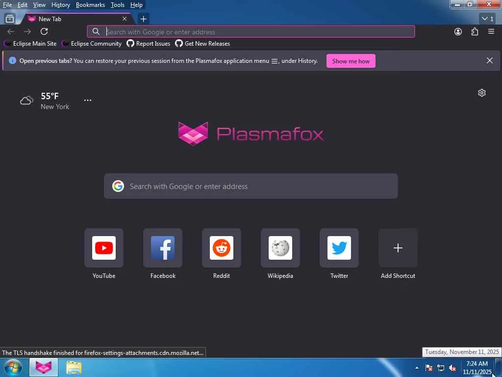Click the Plasmafox logo on page
Image resolution: width=502 pixels, height=377 pixels.
point(251,134)
